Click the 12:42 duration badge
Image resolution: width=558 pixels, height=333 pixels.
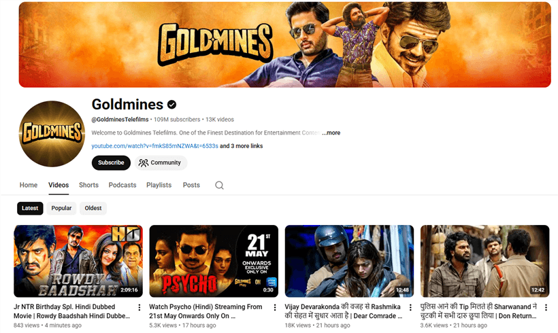(538, 290)
